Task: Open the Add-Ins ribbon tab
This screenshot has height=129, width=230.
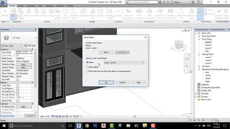Action: click(x=60, y=6)
